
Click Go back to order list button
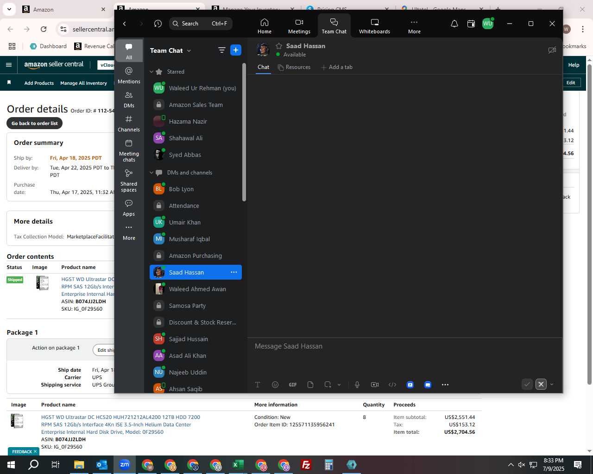pos(35,123)
